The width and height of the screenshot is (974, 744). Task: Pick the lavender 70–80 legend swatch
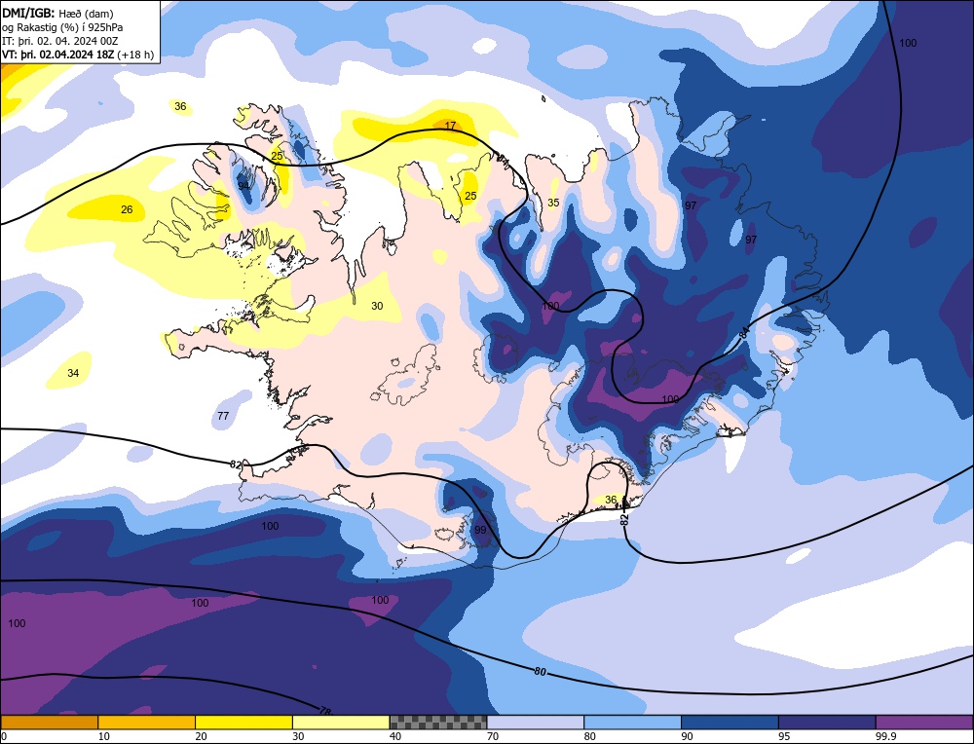click(536, 722)
